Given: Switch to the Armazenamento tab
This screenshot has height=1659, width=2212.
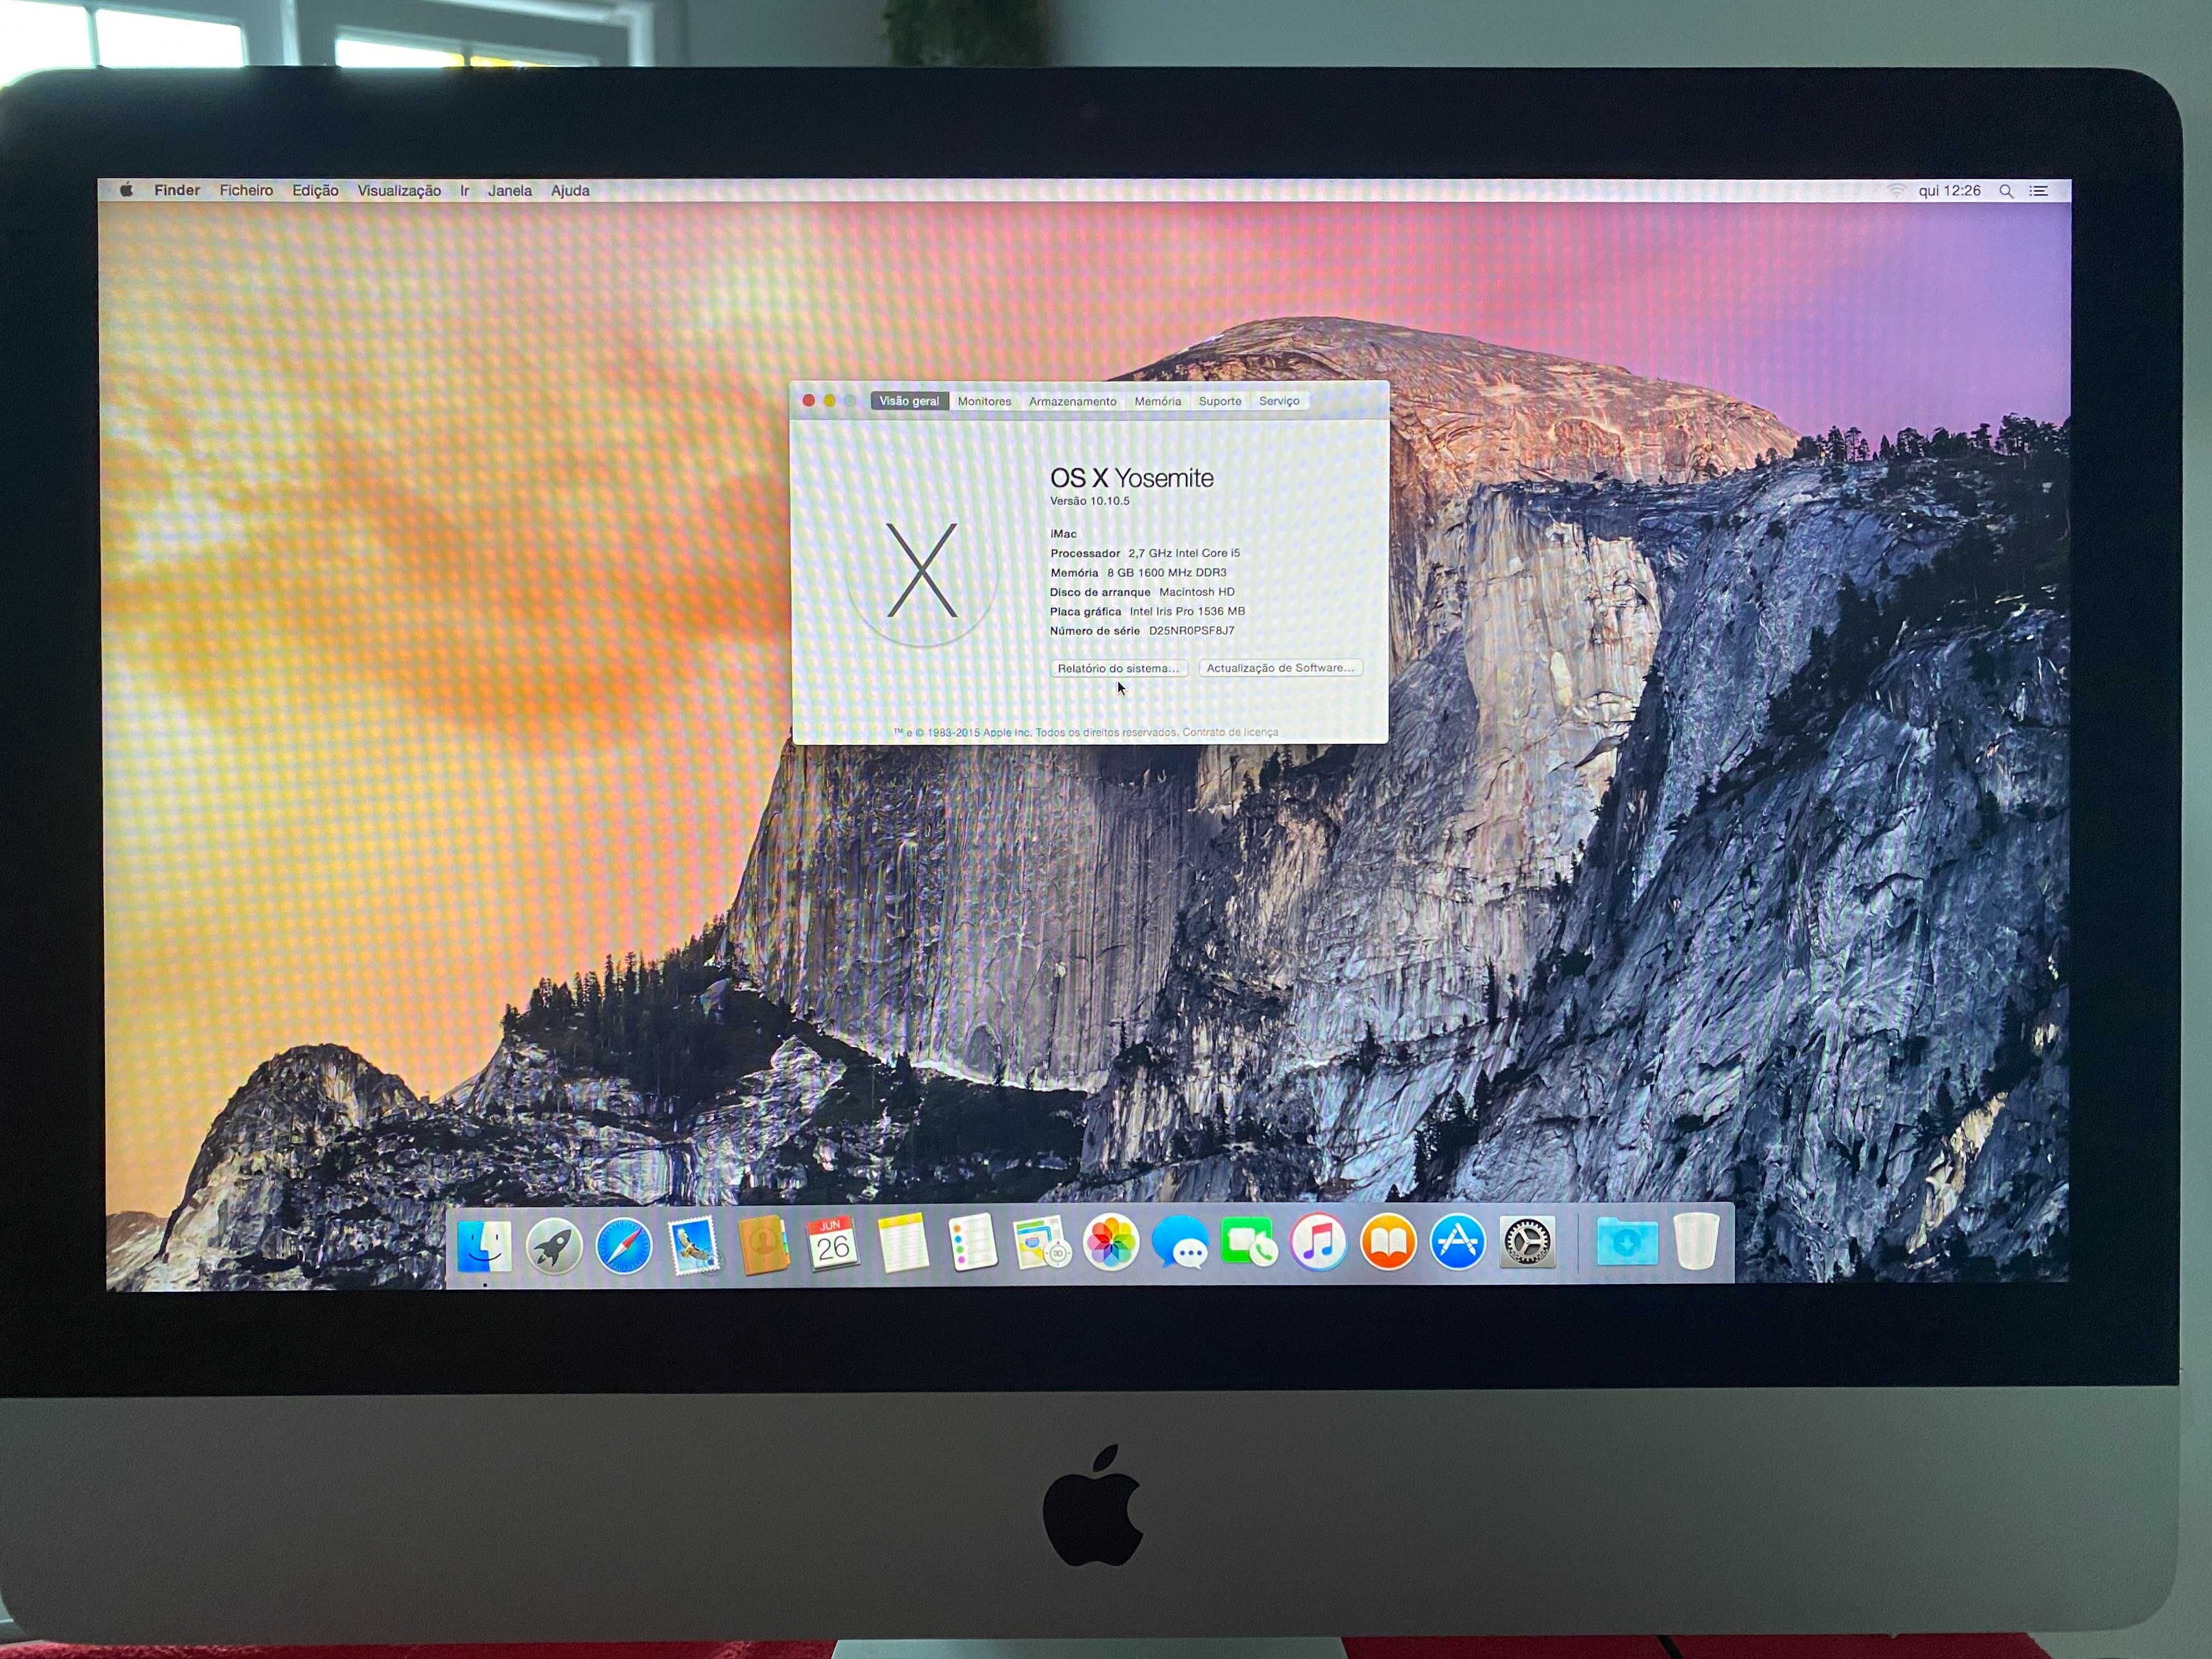Looking at the screenshot, I should coord(1073,401).
